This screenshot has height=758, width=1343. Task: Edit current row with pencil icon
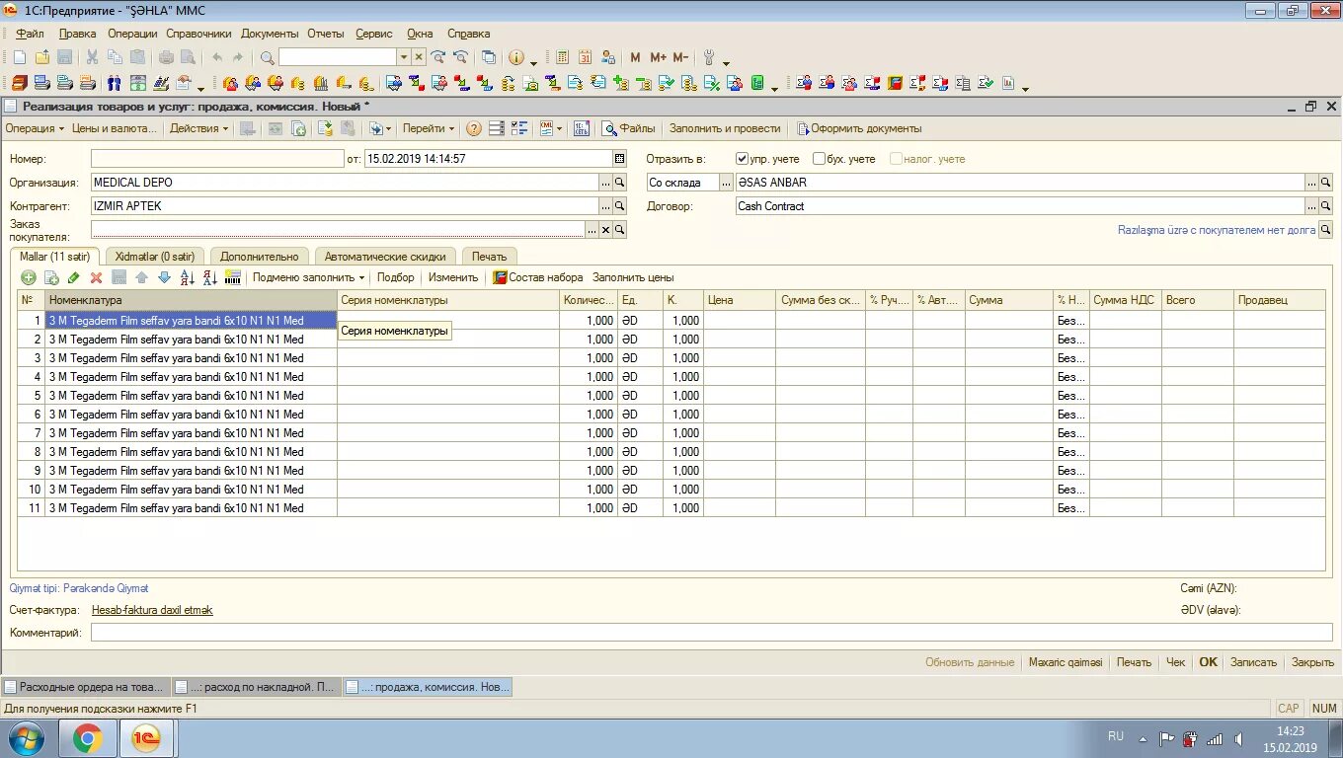tap(74, 278)
